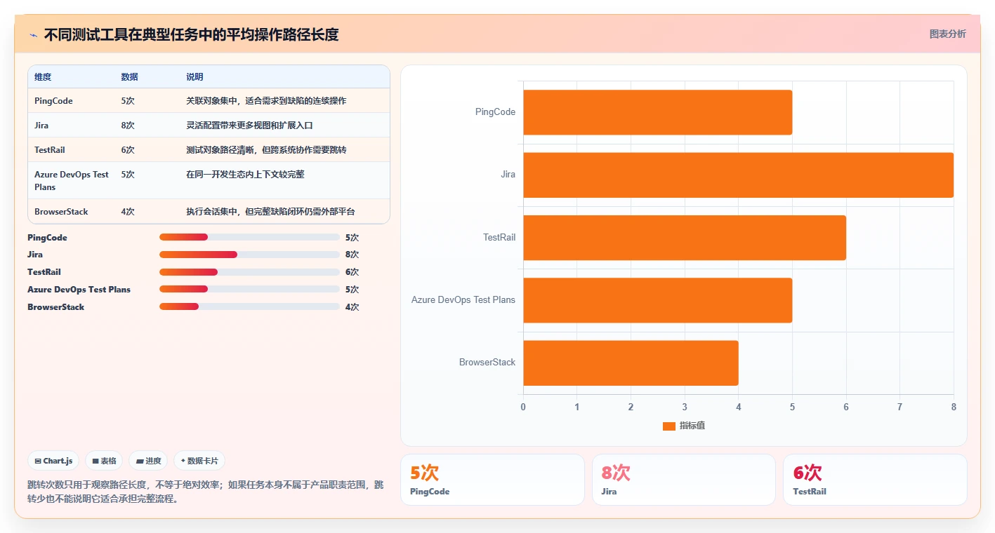This screenshot has height=533, width=995.
Task: Click the header icon before the title
Action: point(34,34)
